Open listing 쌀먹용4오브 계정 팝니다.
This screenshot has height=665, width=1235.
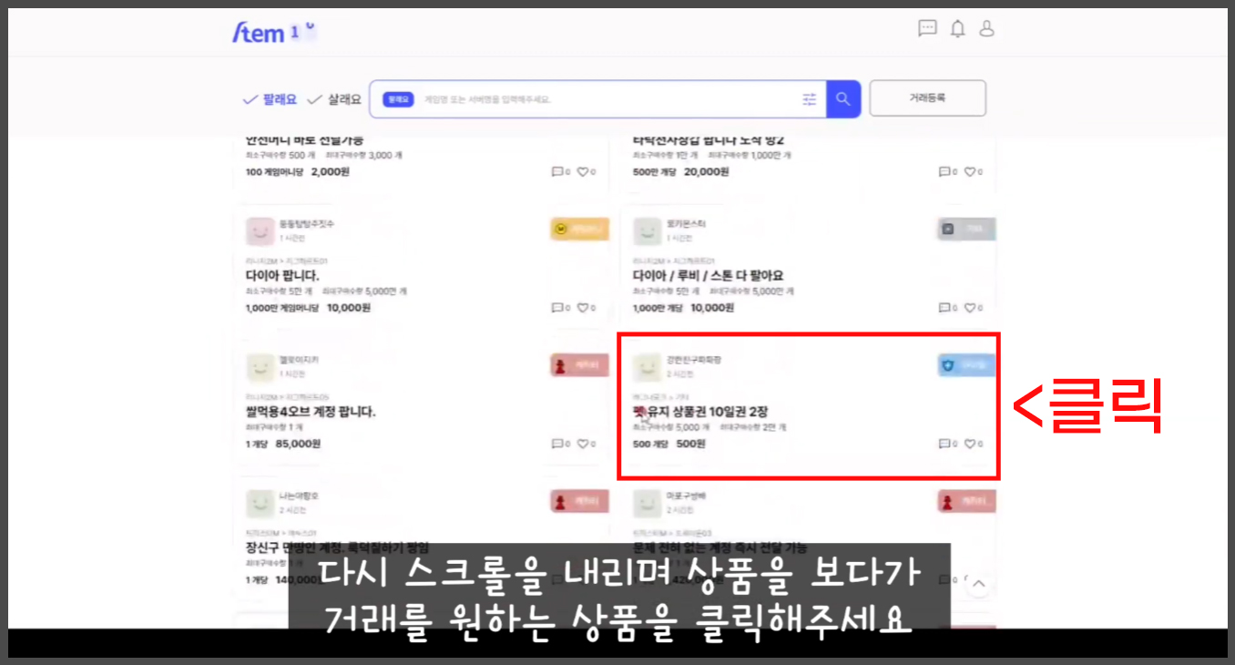coord(311,412)
